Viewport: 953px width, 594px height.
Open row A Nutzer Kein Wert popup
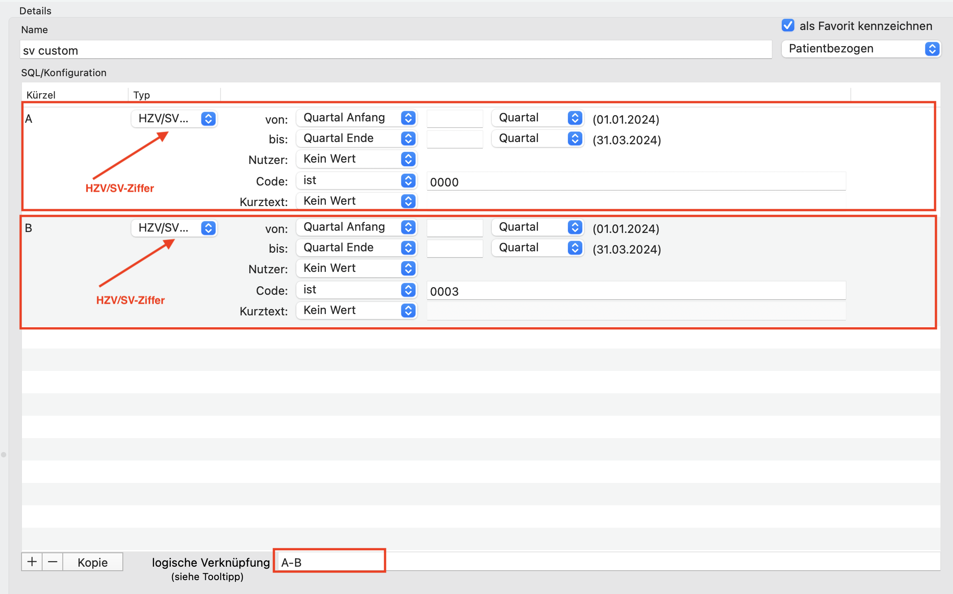coord(357,159)
